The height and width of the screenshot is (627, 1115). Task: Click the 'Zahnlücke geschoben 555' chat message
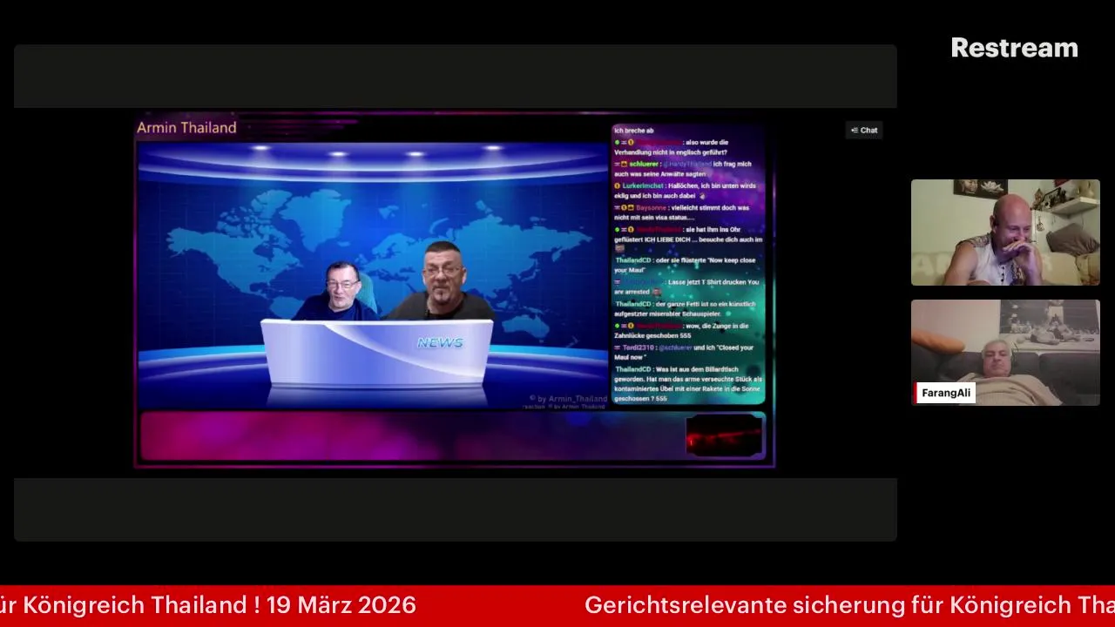[x=681, y=331]
